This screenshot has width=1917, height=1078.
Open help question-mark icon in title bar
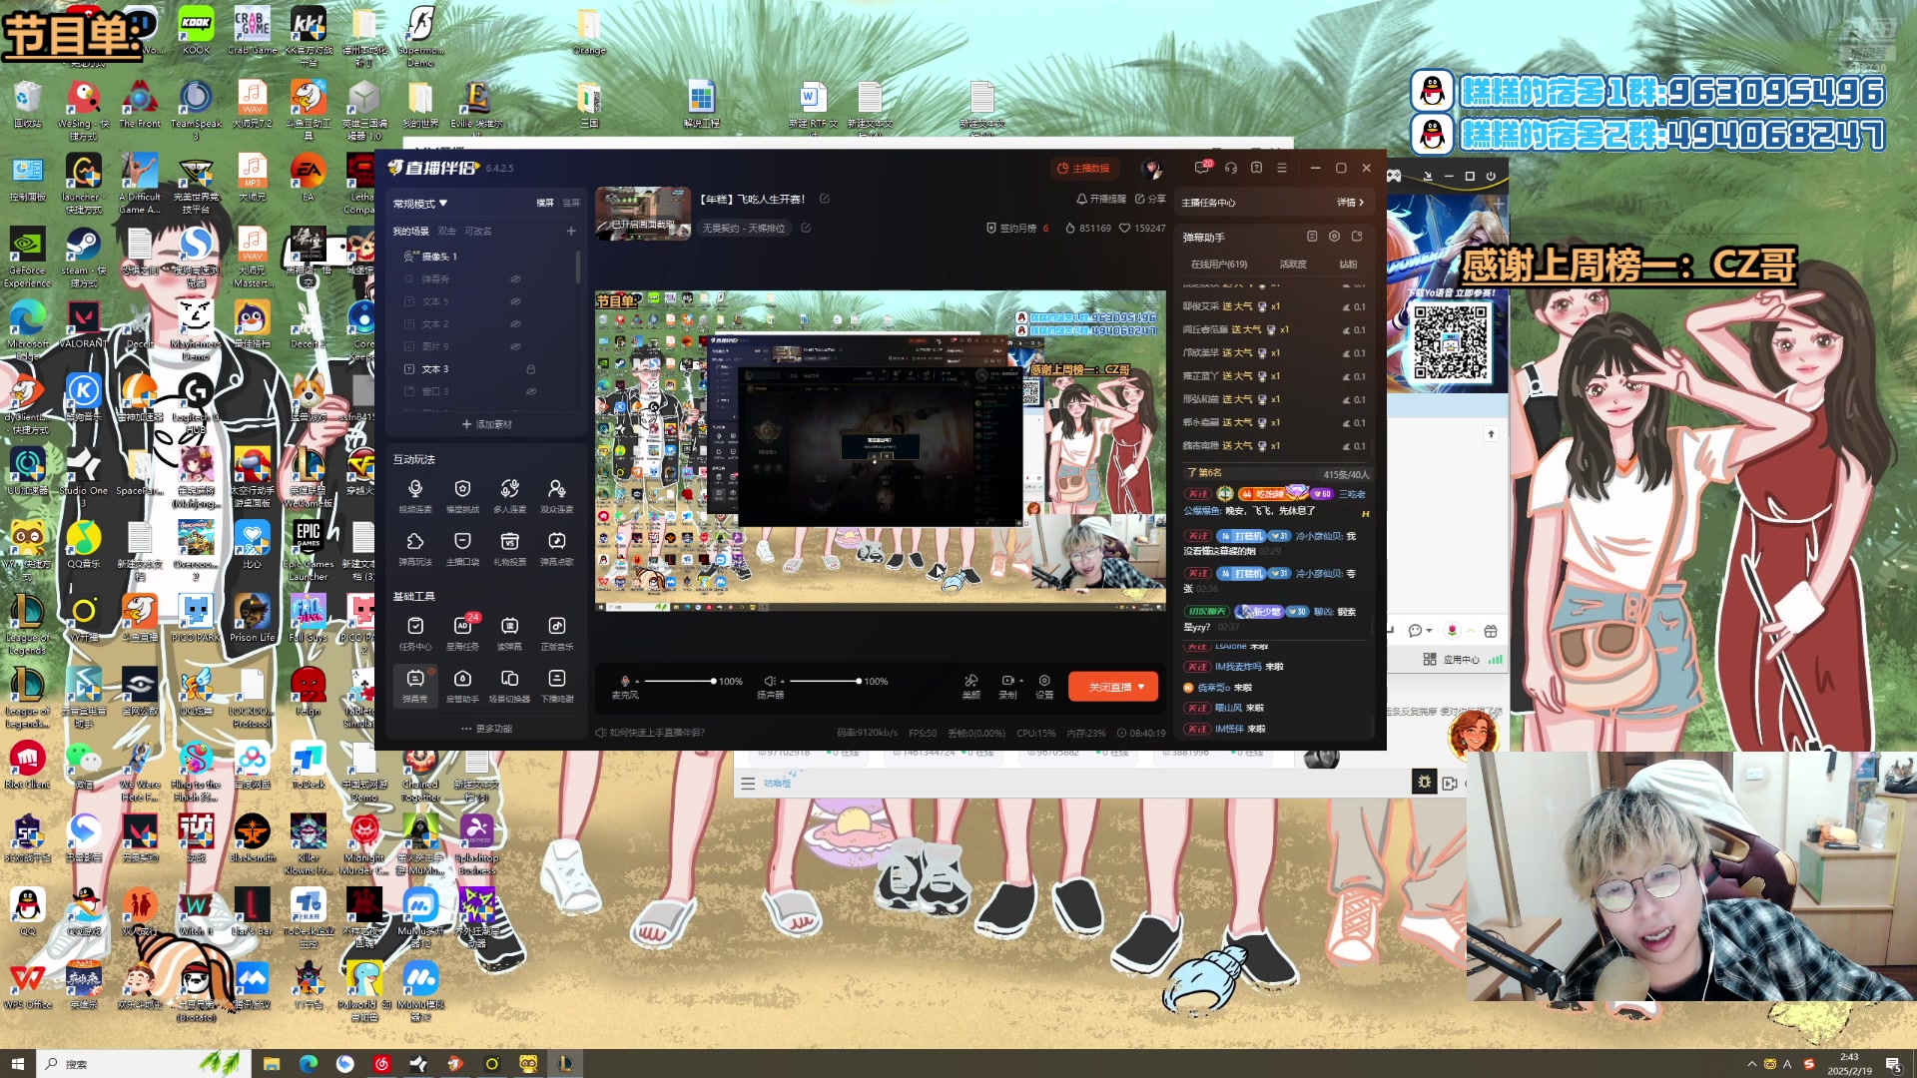(x=1257, y=168)
